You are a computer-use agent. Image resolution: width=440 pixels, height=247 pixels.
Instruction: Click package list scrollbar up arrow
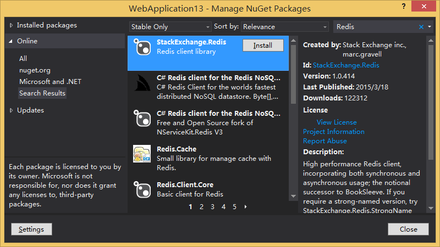[294, 41]
